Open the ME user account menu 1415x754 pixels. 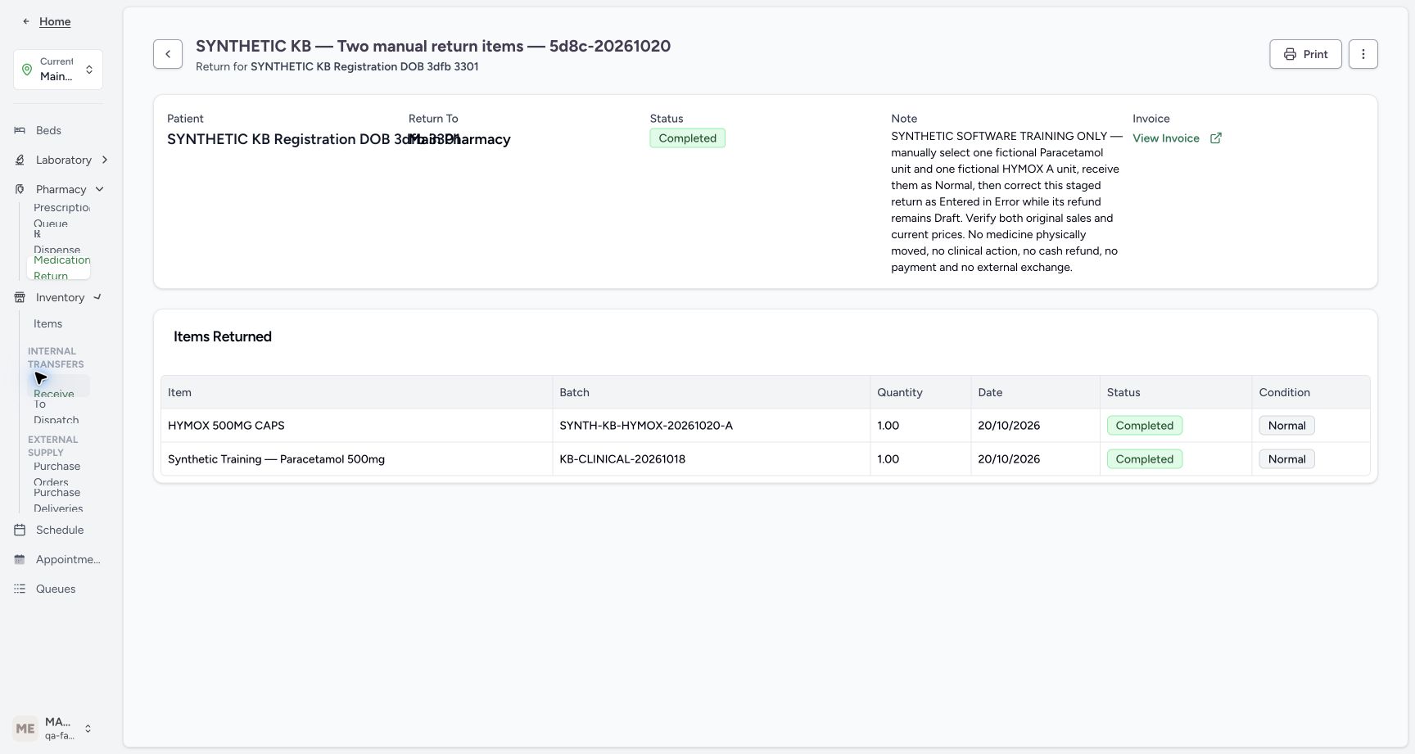tap(53, 729)
